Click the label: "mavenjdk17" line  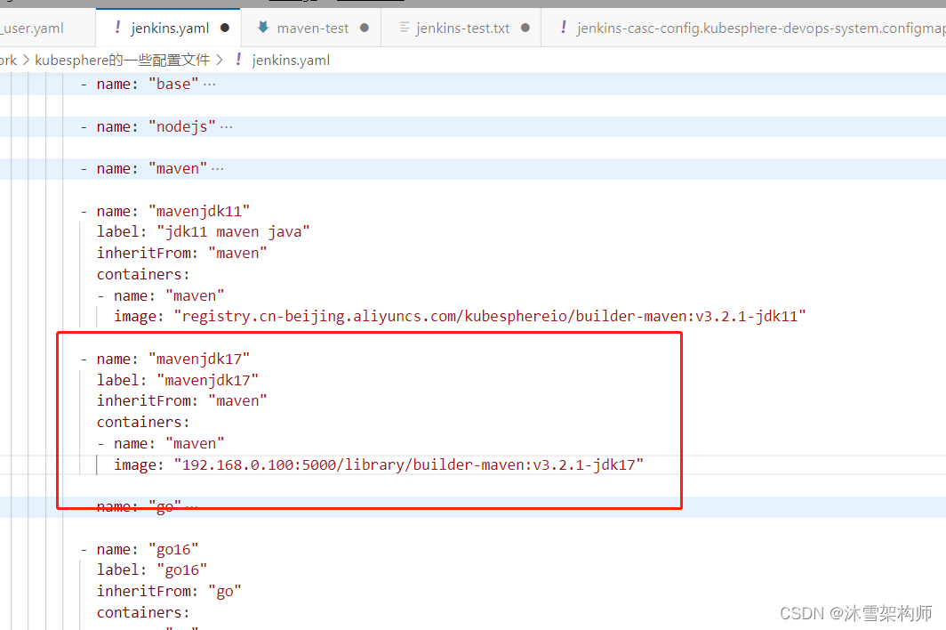(x=178, y=381)
